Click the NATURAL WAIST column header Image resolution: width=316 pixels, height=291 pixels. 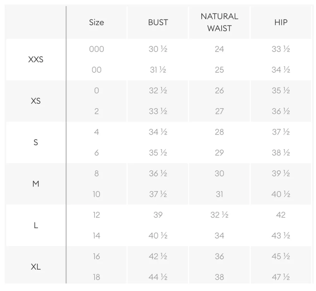[220, 22]
